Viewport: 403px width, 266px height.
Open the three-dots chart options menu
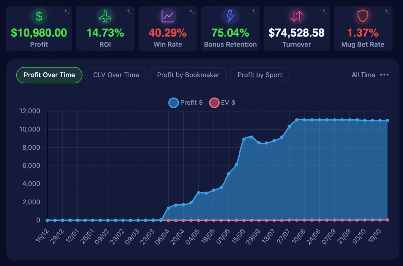[384, 75]
